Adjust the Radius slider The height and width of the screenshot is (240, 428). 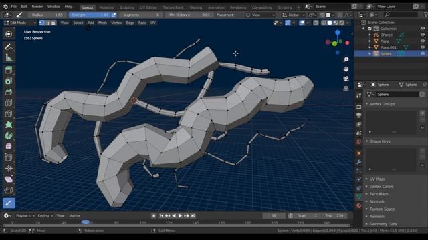tap(47, 15)
